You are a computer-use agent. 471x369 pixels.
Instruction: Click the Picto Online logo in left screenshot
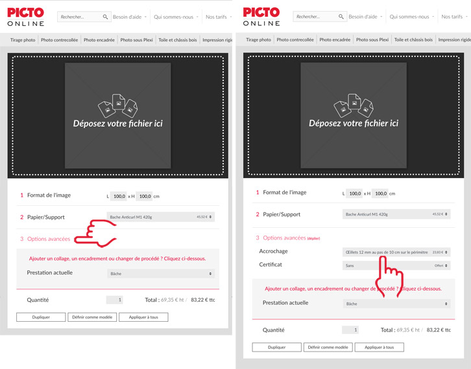click(26, 17)
